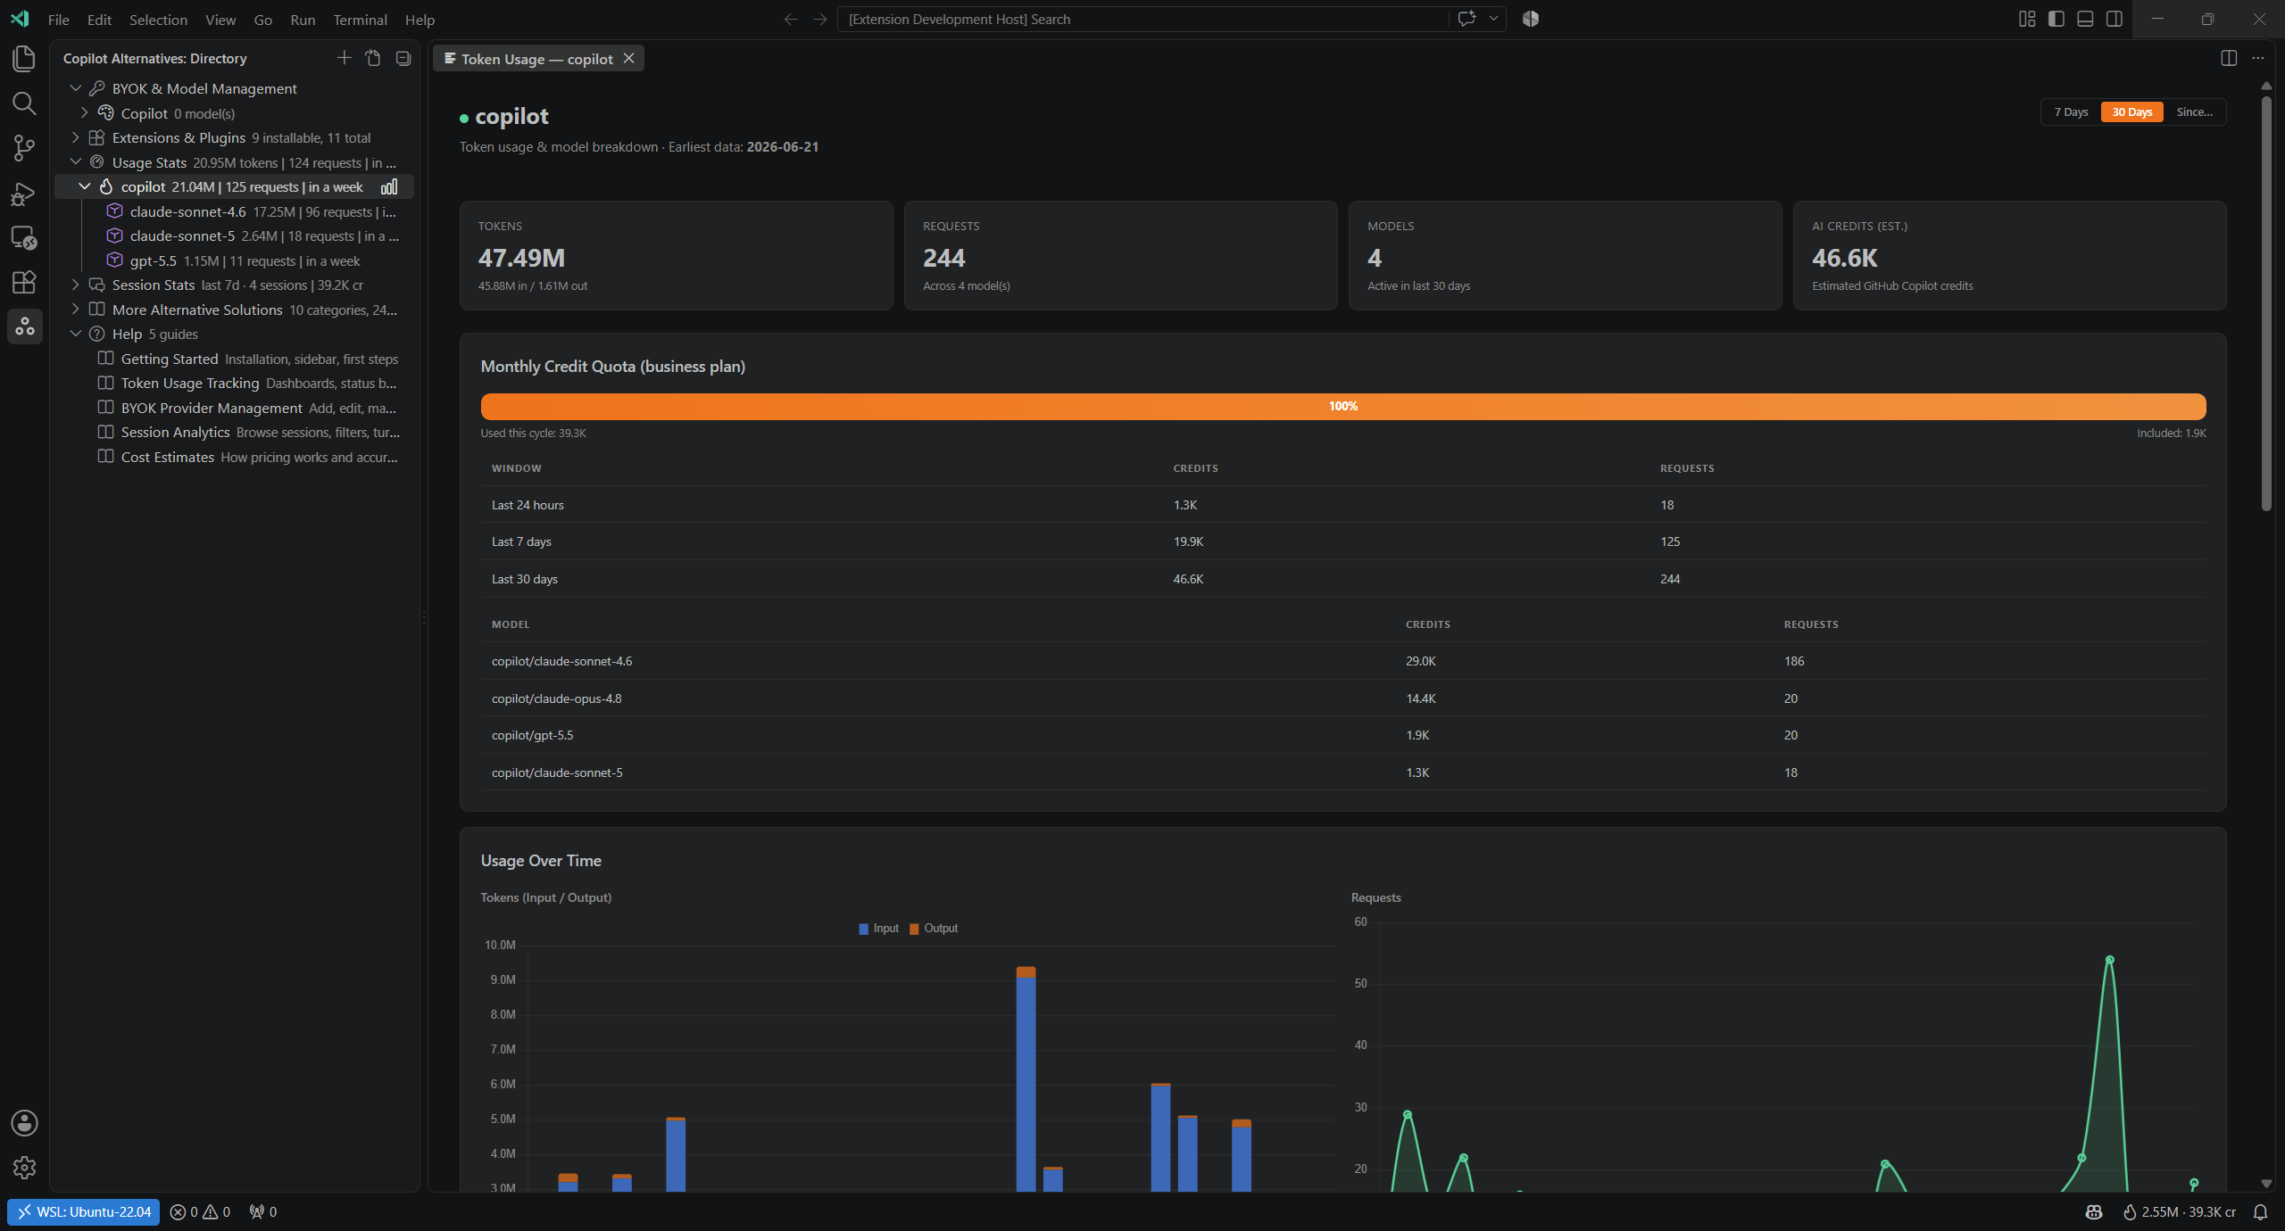Collapse the Usage Stats section
Screen dimensions: 2285x1231
tap(76, 162)
